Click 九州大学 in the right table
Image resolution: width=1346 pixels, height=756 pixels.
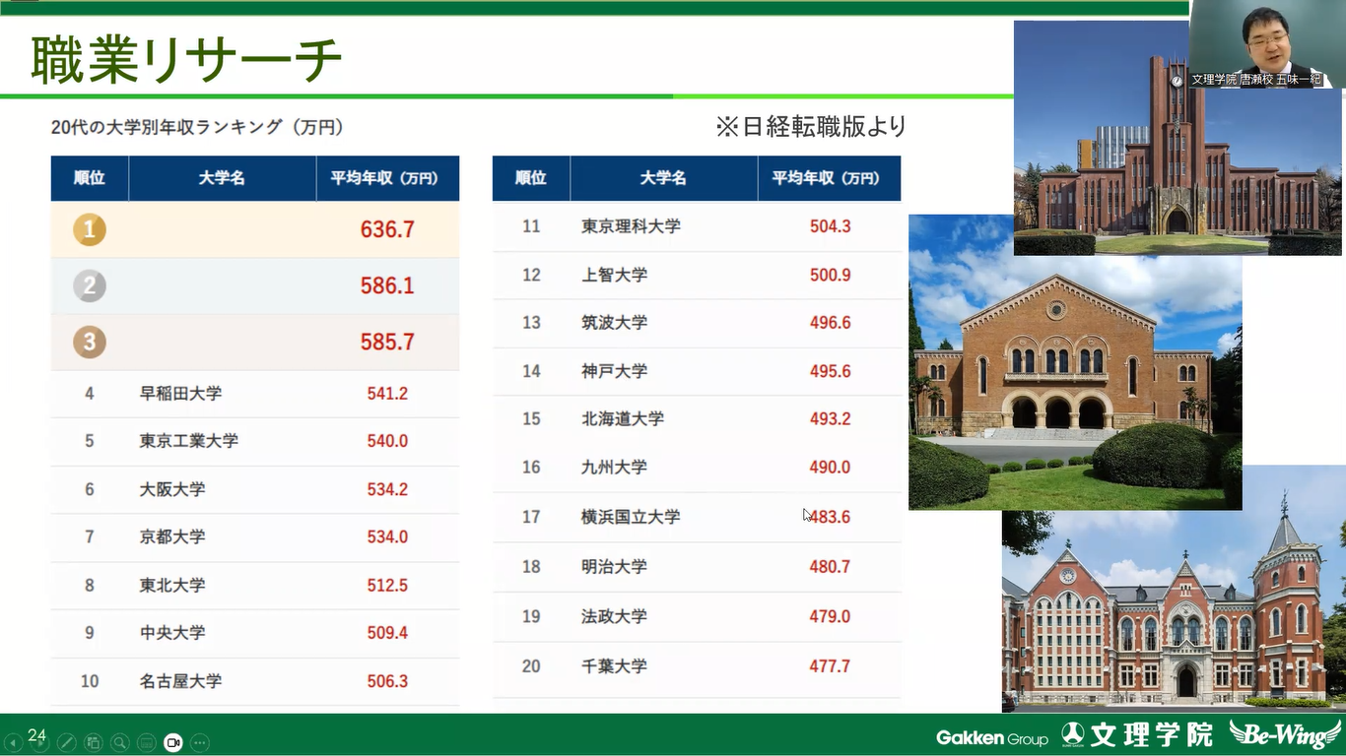tap(614, 467)
